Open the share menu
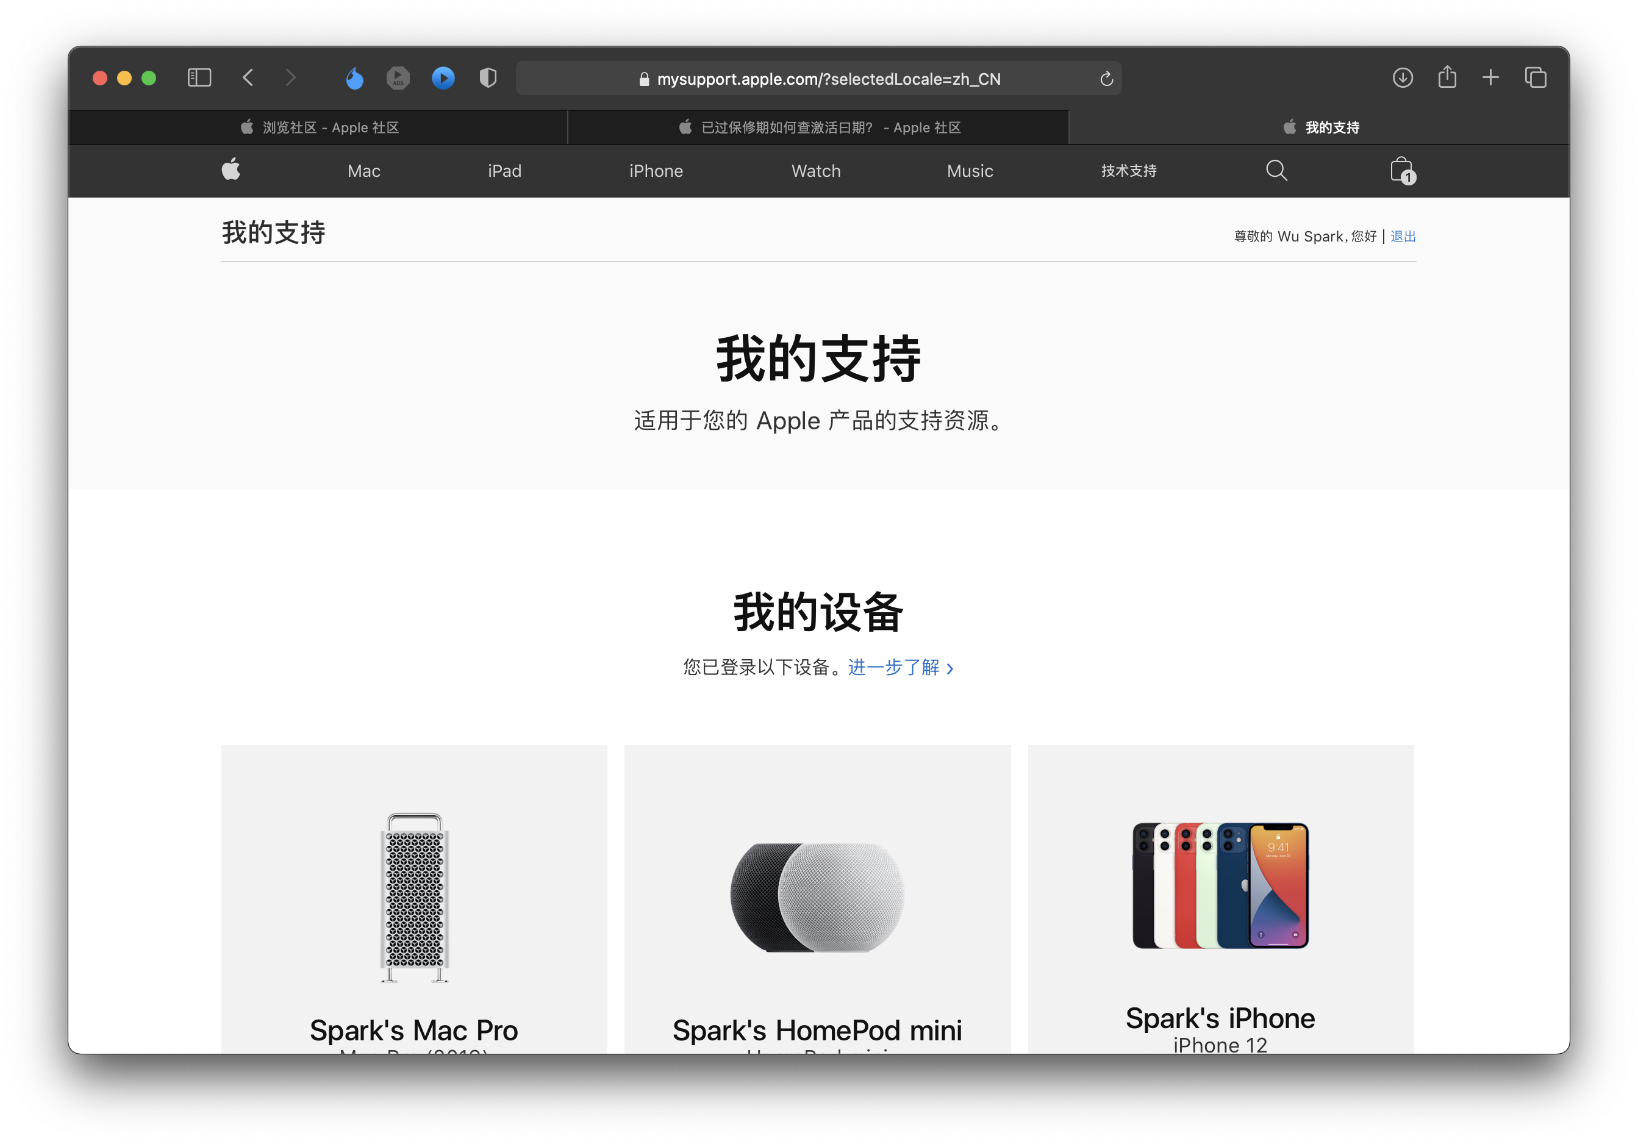 coord(1447,77)
